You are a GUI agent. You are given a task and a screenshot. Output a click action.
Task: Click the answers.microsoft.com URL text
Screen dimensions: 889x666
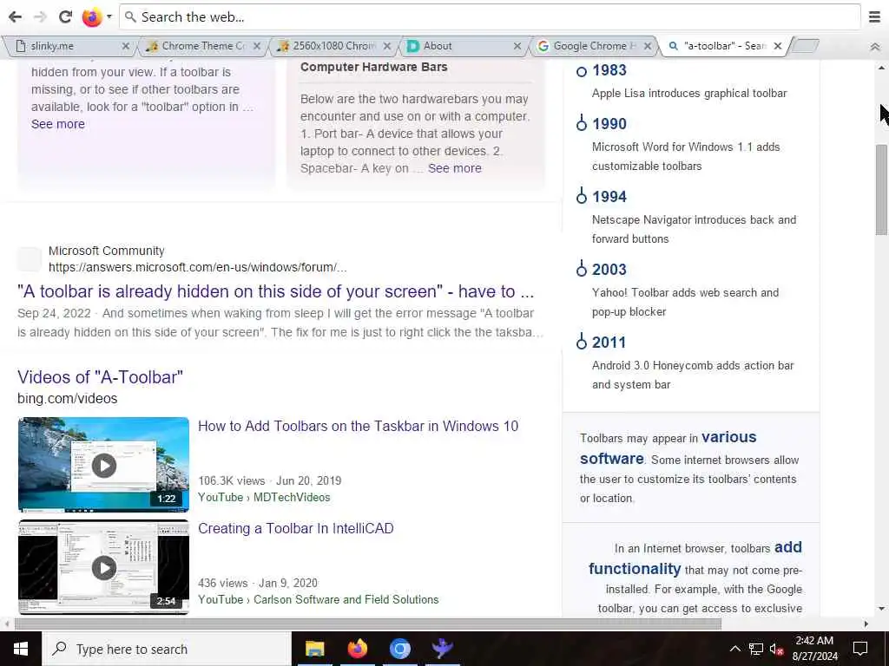point(197,267)
